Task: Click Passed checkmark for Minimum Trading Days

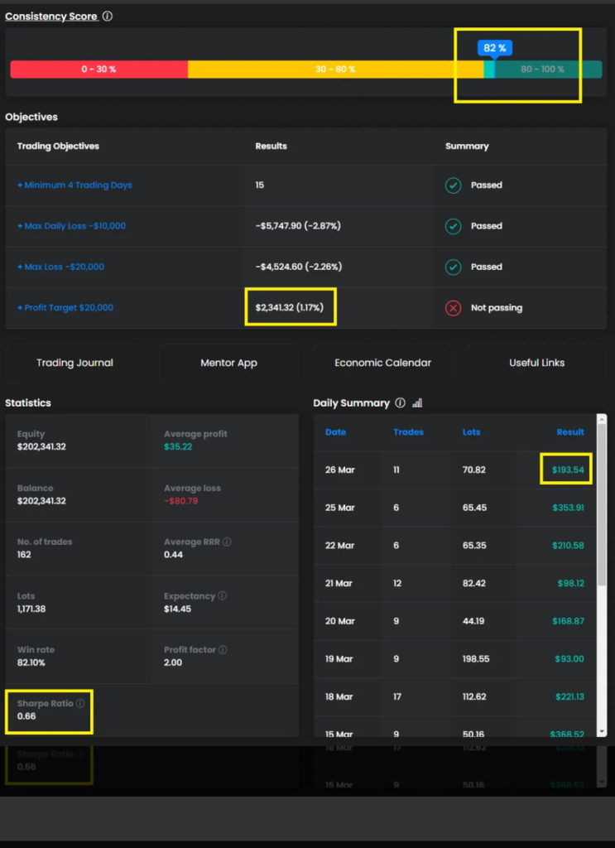Action: [x=453, y=185]
